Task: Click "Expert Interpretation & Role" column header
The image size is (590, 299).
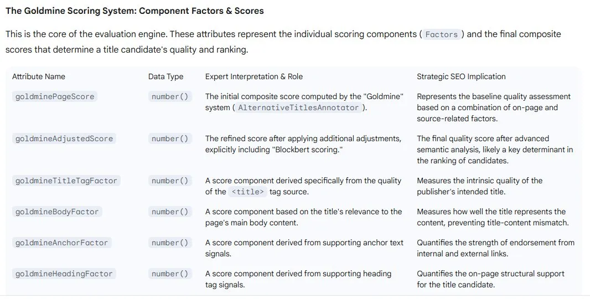Action: 254,76
